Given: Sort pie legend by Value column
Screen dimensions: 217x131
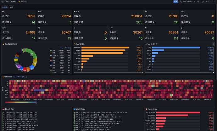Looking at the screenshot, I should point(62,48).
